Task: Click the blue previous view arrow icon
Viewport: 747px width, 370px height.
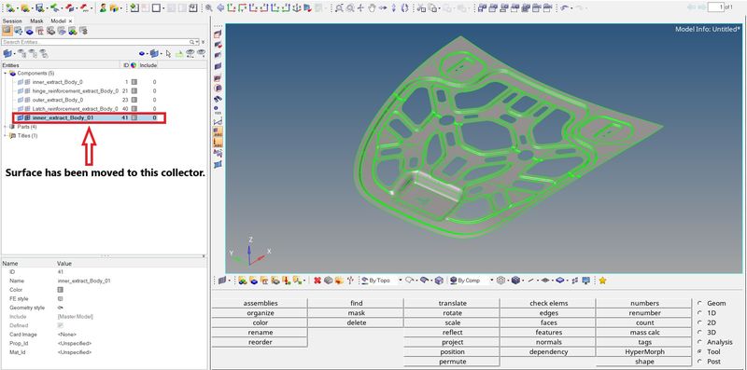Action: (220, 8)
